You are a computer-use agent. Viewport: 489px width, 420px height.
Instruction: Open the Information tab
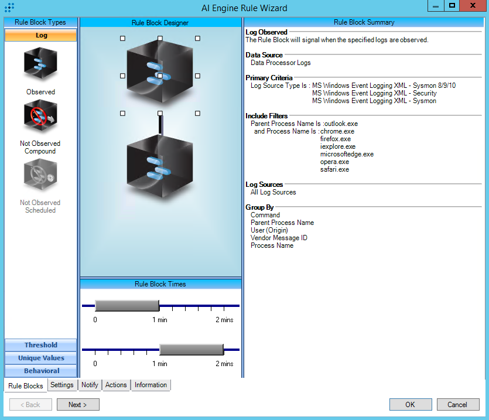[x=151, y=385]
